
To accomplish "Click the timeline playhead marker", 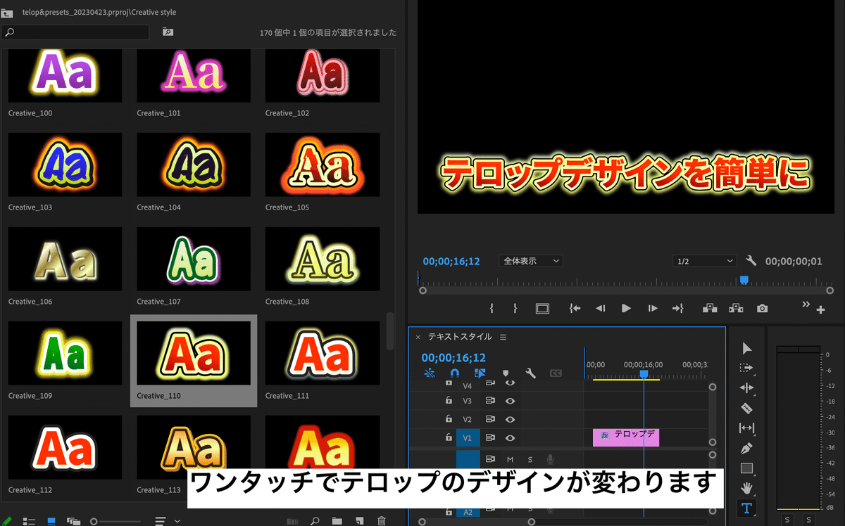I will click(644, 375).
